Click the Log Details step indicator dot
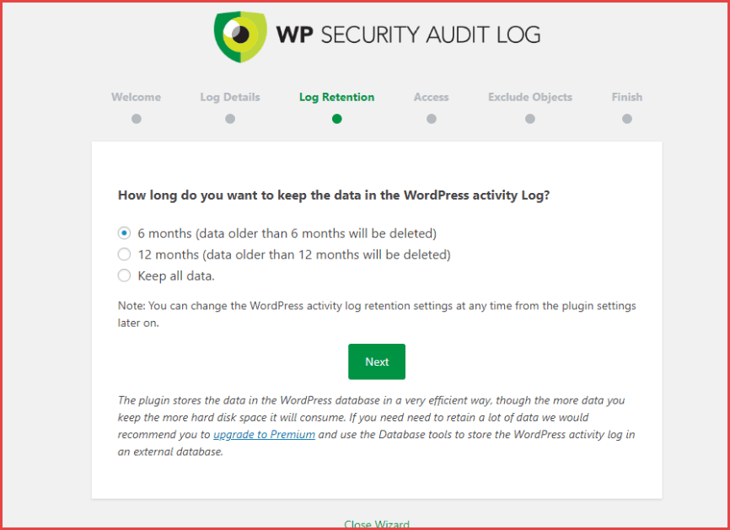This screenshot has height=530, width=730. 229,119
